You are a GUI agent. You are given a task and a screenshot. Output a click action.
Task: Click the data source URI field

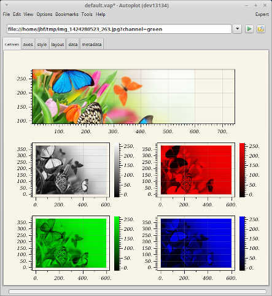click(119, 29)
